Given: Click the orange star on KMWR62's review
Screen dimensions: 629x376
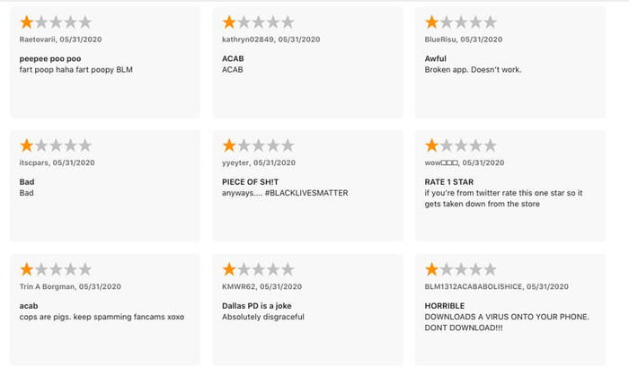Looking at the screenshot, I should [230, 269].
